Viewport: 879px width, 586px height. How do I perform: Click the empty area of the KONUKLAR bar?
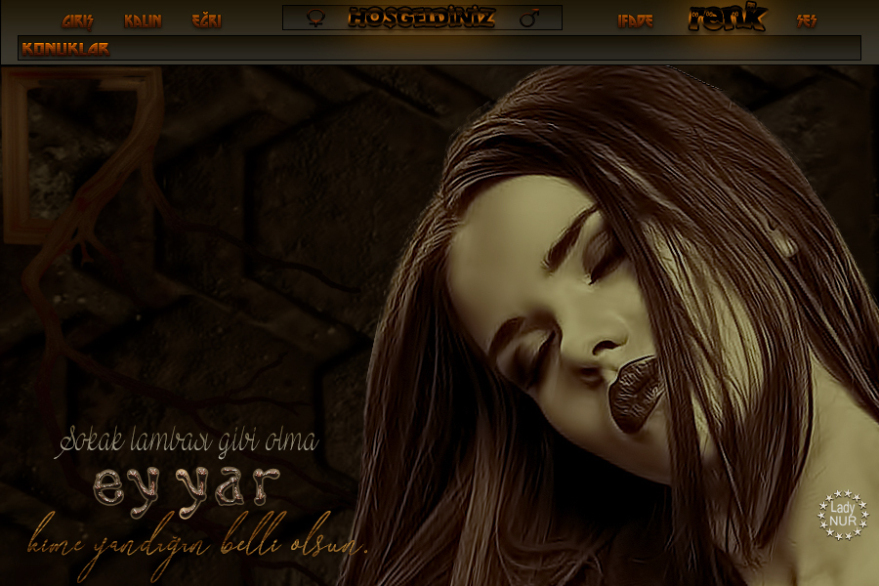(x=488, y=48)
